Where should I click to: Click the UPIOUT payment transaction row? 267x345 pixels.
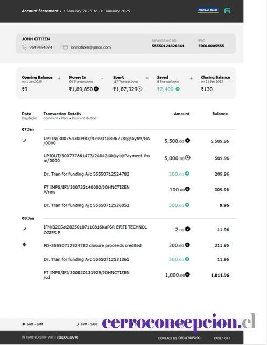click(136, 158)
